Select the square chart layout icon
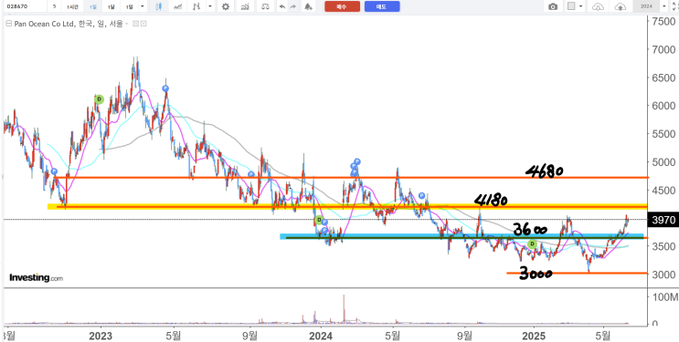679x342 pixels. tap(571, 6)
